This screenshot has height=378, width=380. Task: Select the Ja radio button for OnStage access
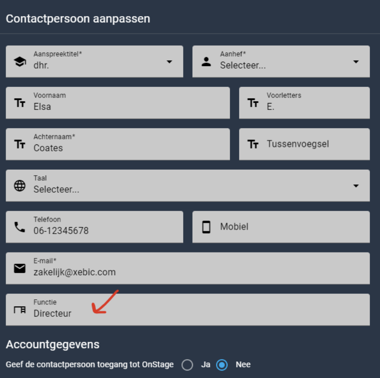pyautogui.click(x=187, y=365)
